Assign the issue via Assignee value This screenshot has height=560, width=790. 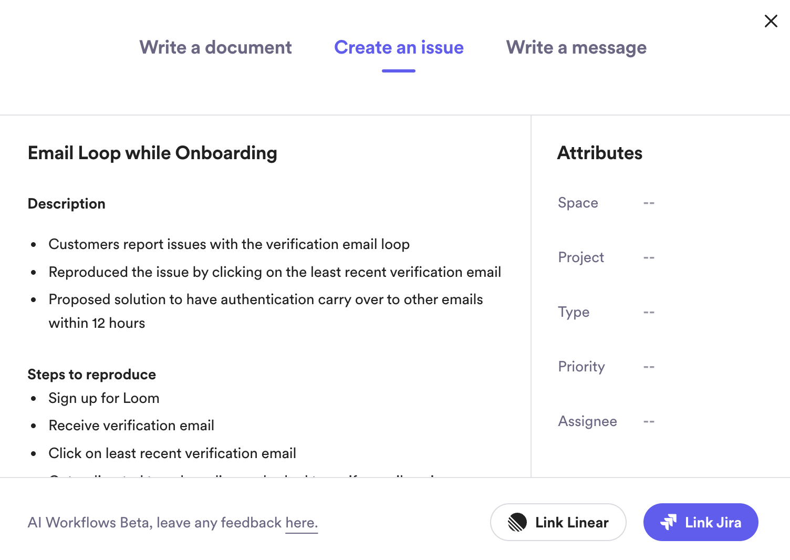(649, 421)
